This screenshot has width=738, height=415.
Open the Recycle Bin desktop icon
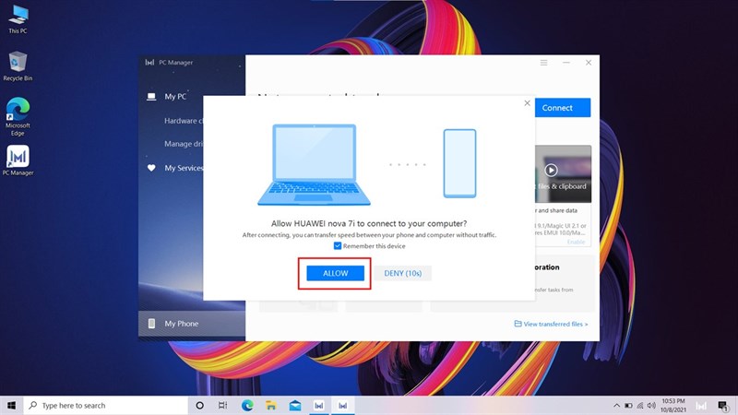pos(18,63)
